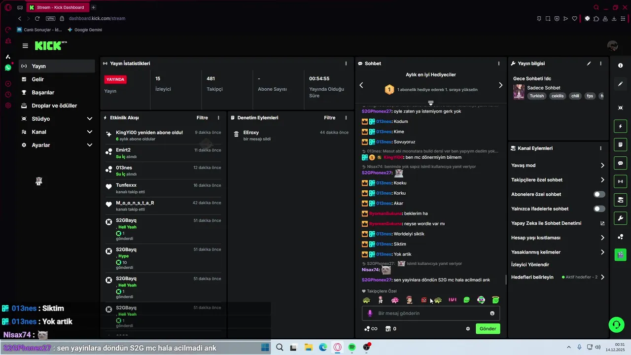The width and height of the screenshot is (631, 355).
Task: Open the emoji picker in the message box
Action: pyautogui.click(x=492, y=313)
